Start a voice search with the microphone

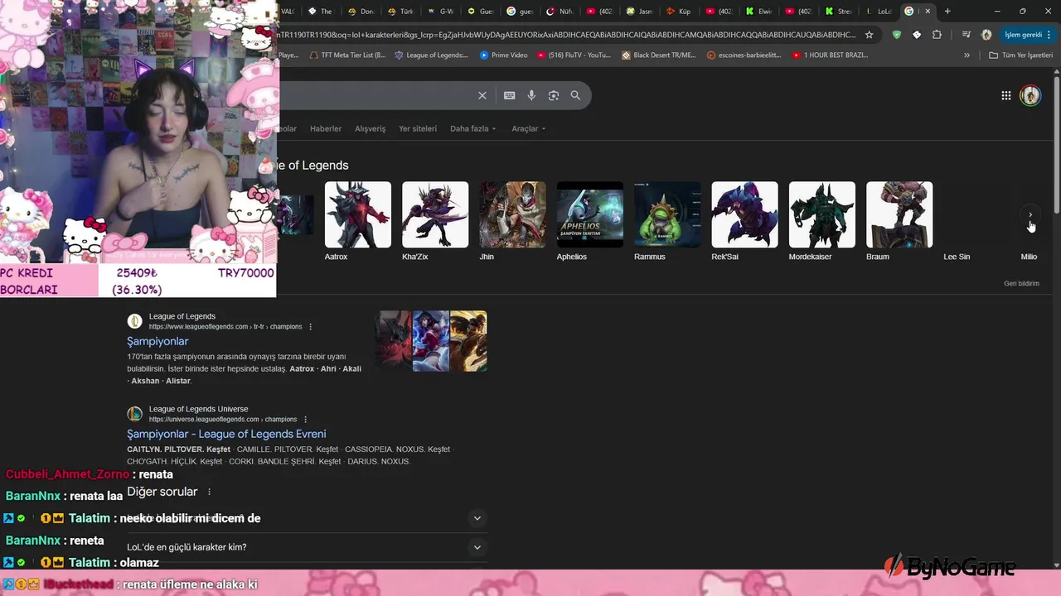531,95
